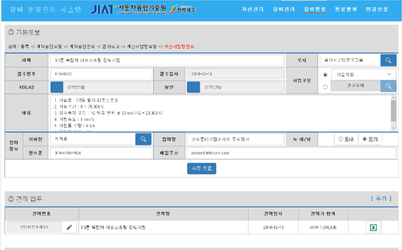The height and width of the screenshot is (250, 402).
Task: Click the magnifier button next to 박지훈
Action: click(x=143, y=138)
